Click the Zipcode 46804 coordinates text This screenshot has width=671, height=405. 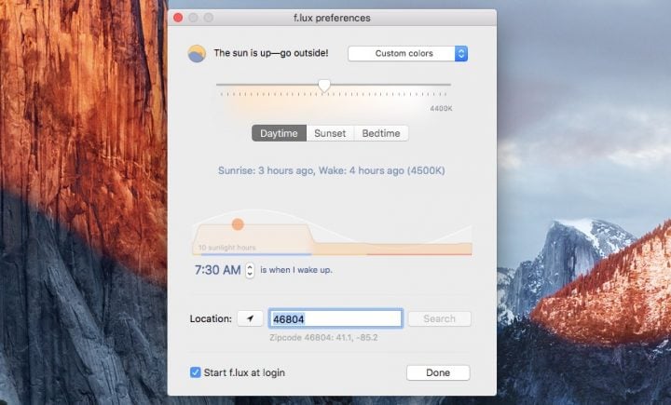pos(323,337)
